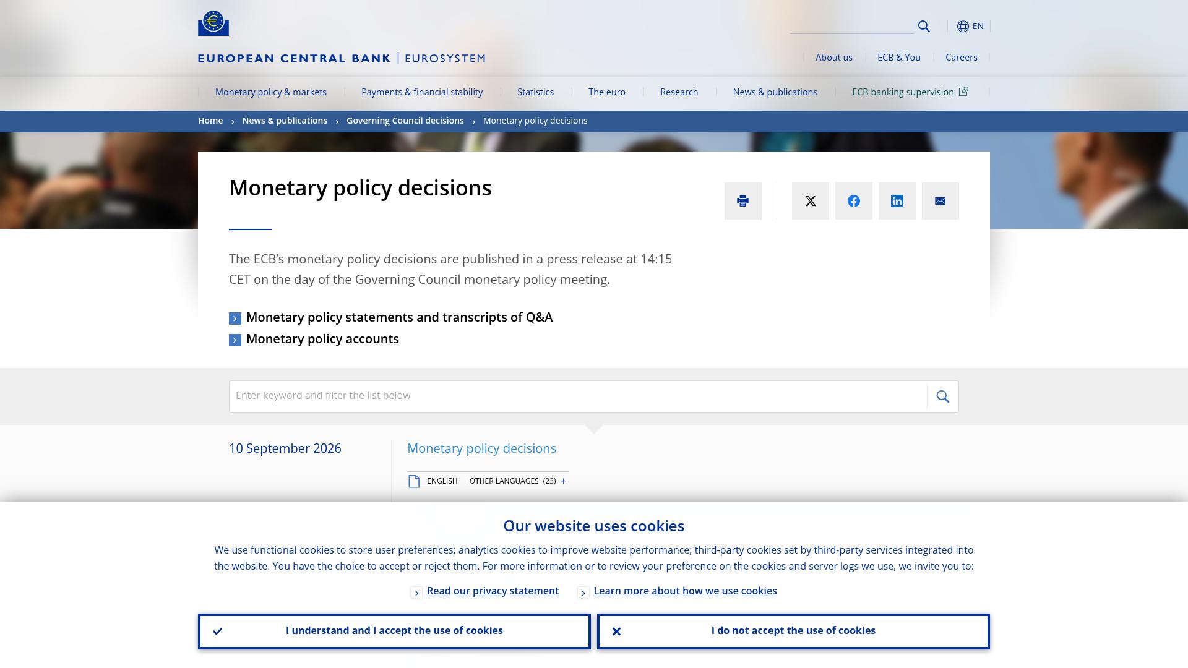Click the 10 September 2026 date
Screen dimensions: 1188x668
pyautogui.click(x=285, y=448)
